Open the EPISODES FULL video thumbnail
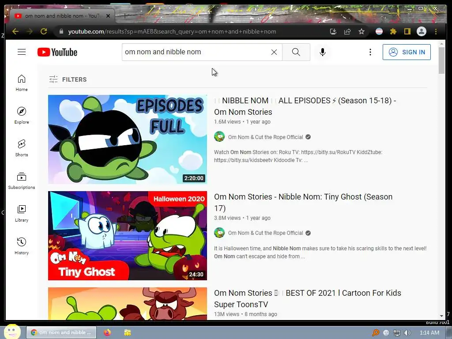This screenshot has height=339, width=452. (128, 139)
